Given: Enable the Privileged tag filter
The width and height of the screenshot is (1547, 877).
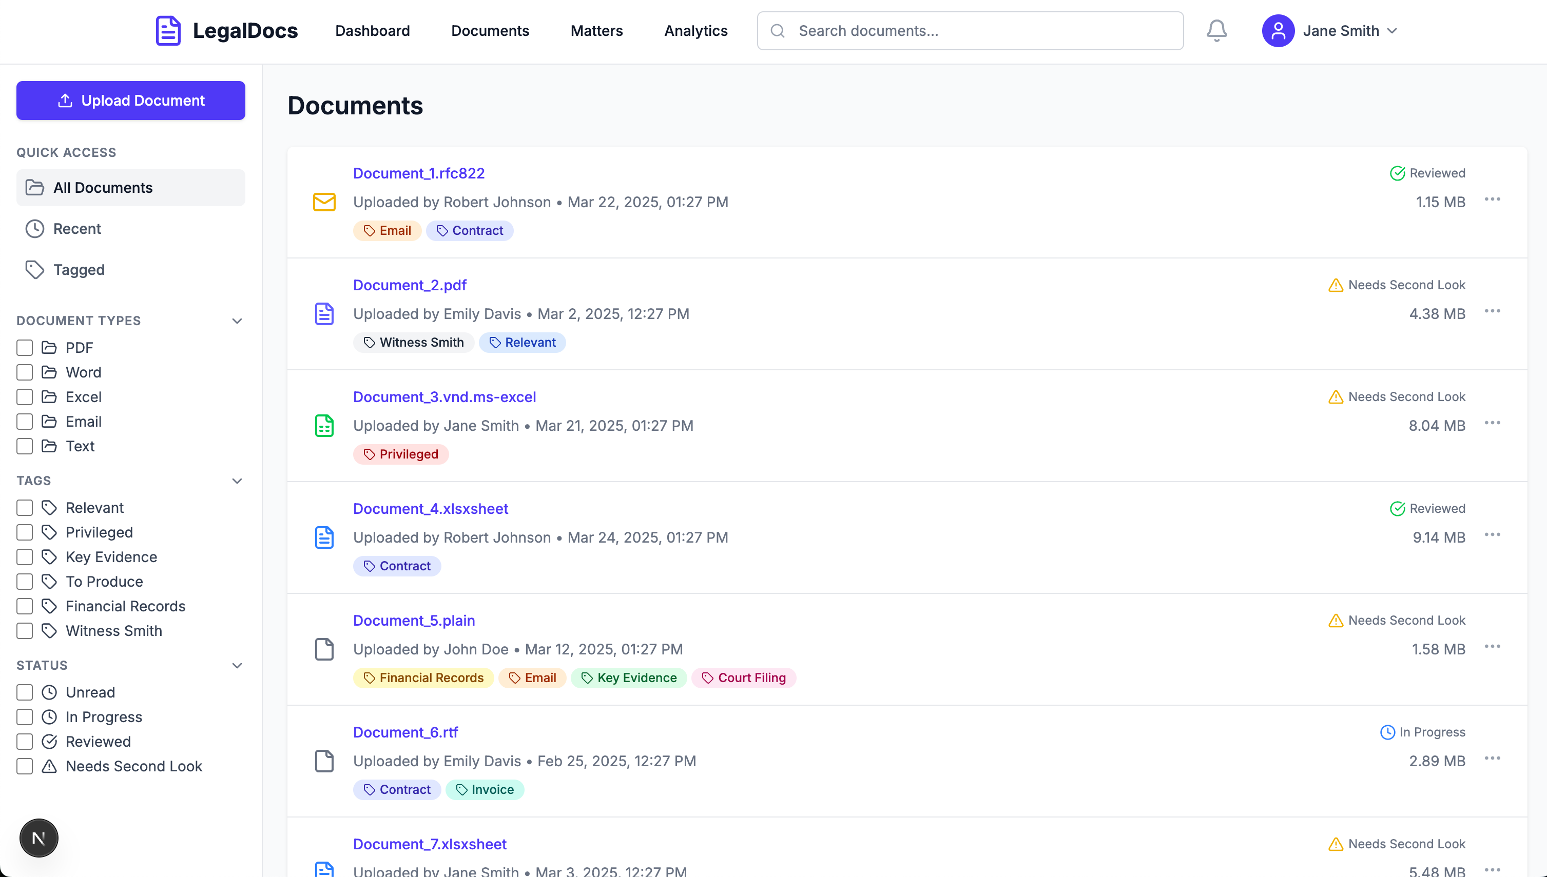Looking at the screenshot, I should [x=25, y=532].
